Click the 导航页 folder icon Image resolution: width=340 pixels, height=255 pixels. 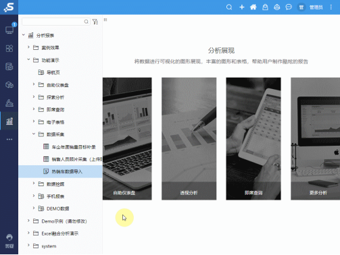click(x=41, y=72)
